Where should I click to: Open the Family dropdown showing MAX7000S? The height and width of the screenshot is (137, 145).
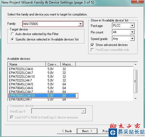(x=53, y=24)
